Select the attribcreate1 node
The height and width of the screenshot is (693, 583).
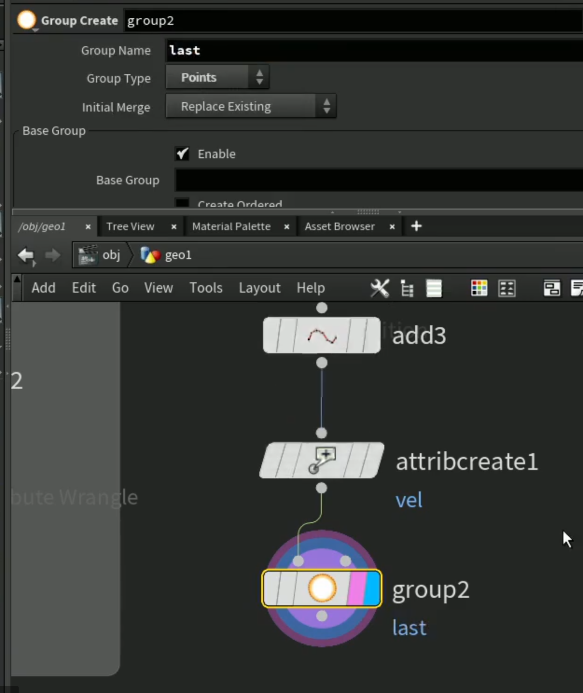(322, 461)
